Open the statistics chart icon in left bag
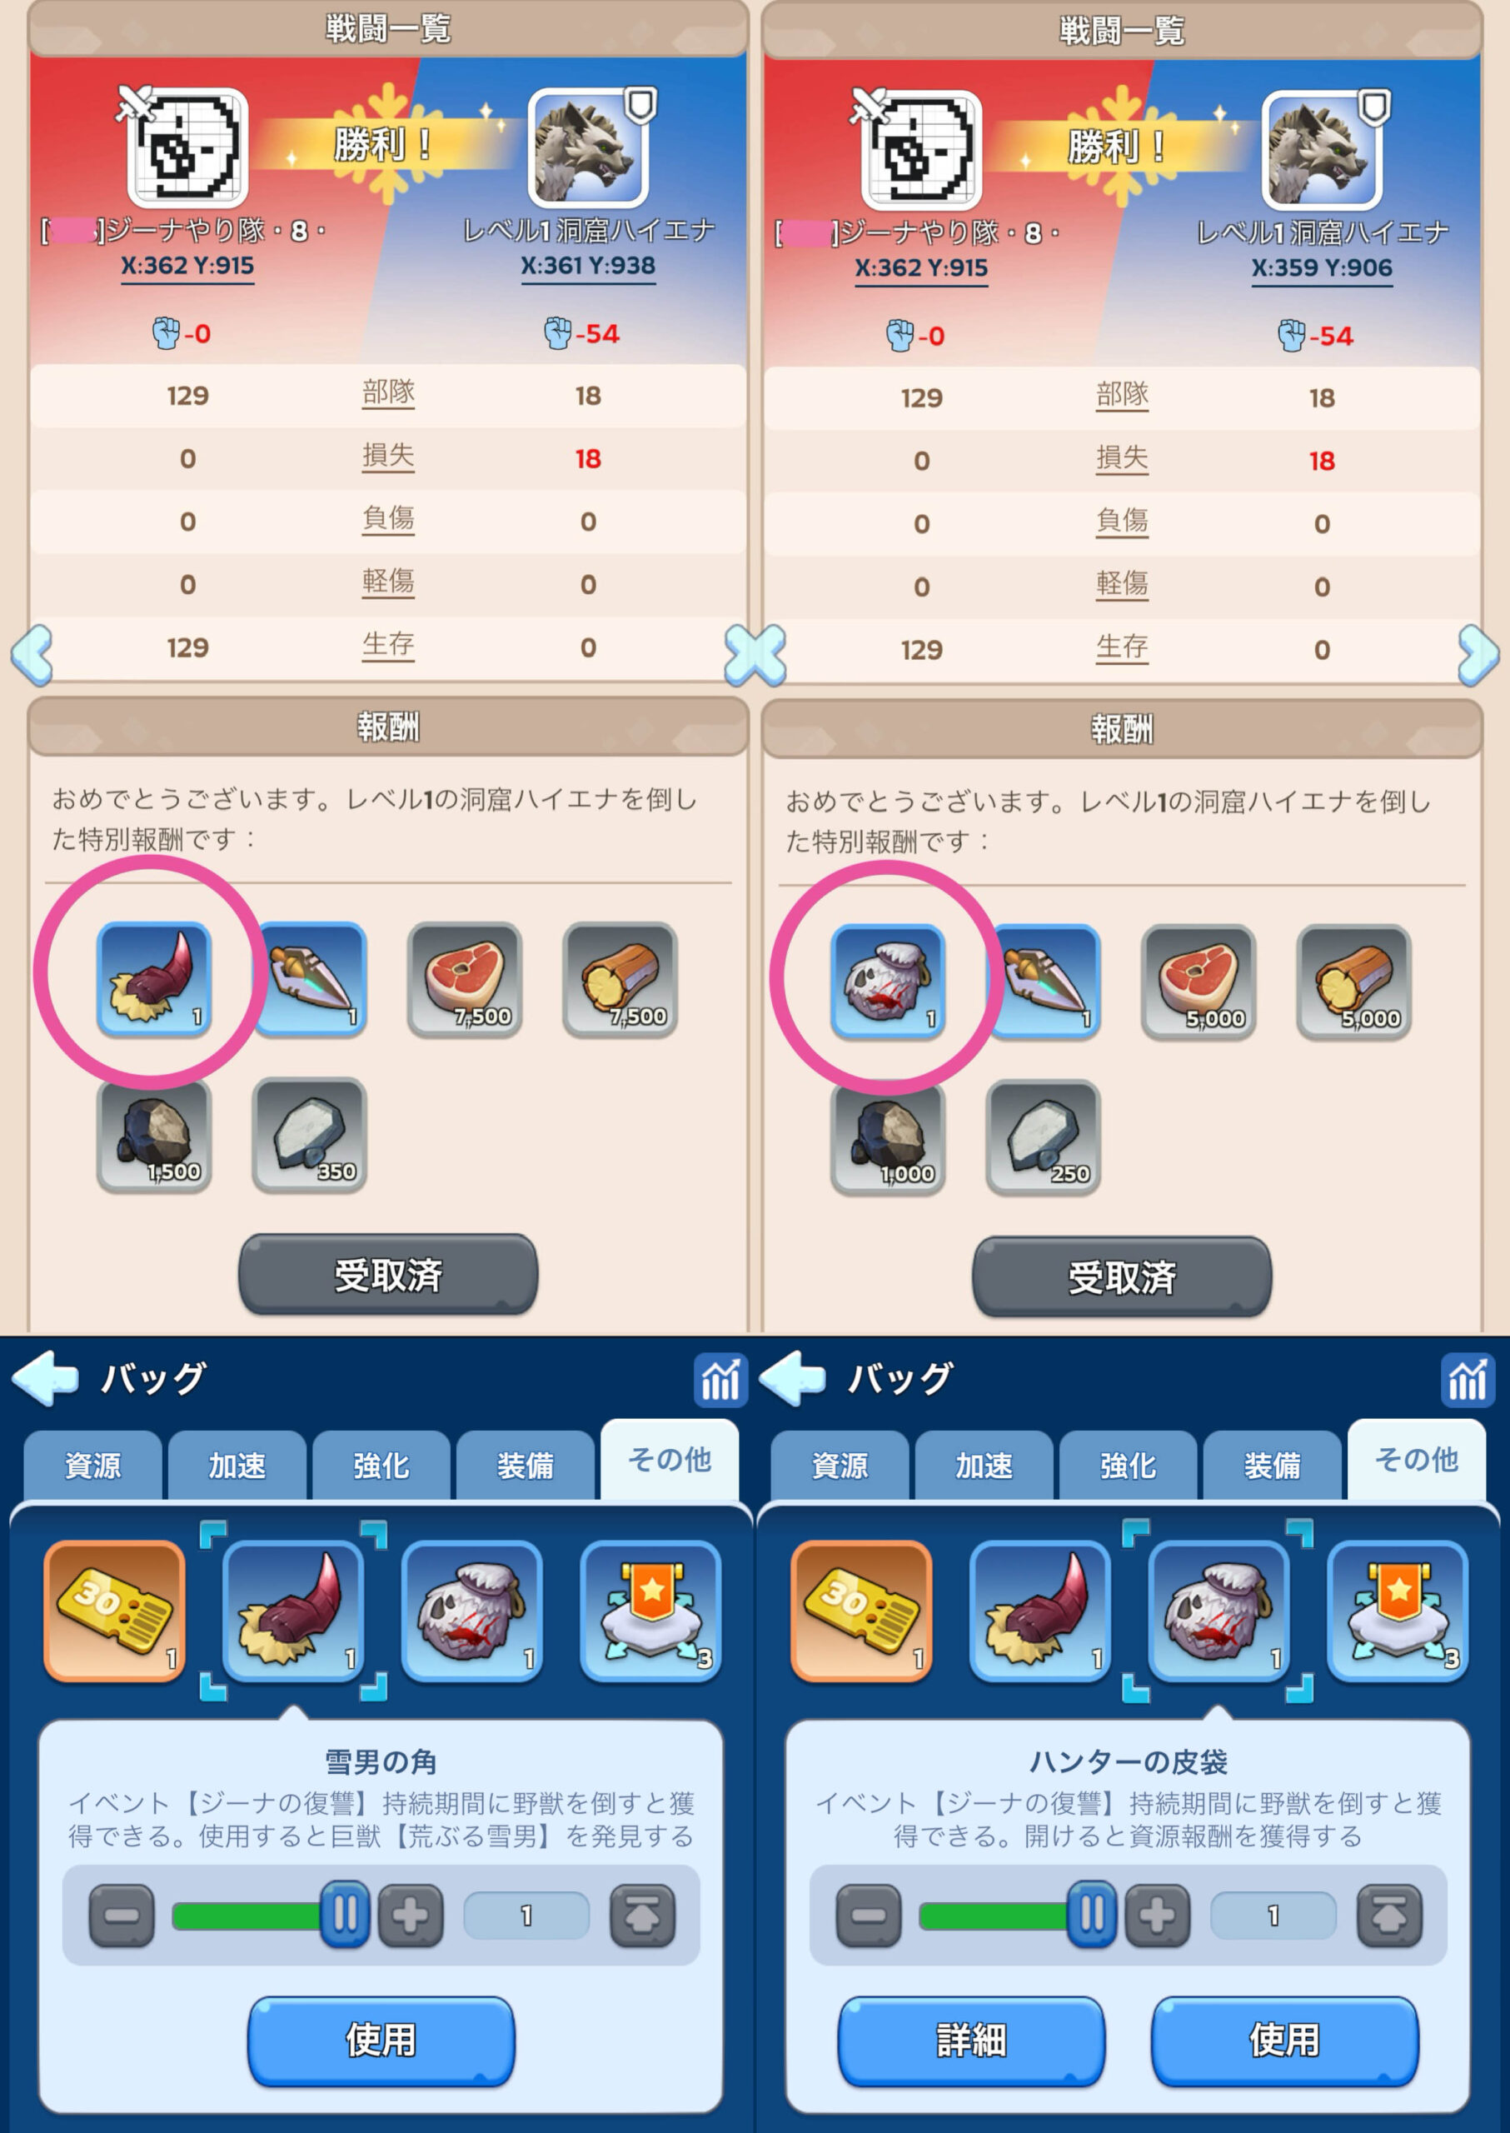This screenshot has width=1510, height=2133. [x=720, y=1380]
